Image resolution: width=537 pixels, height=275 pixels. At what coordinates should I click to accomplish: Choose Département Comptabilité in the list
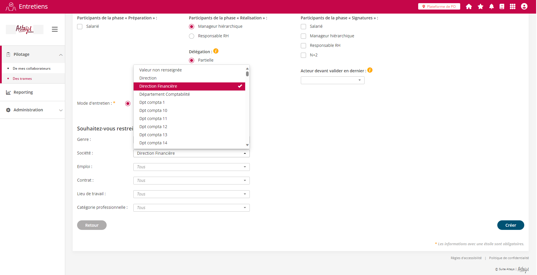click(165, 94)
